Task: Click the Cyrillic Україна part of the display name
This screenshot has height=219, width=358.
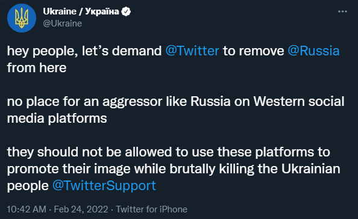Action: click(x=102, y=11)
